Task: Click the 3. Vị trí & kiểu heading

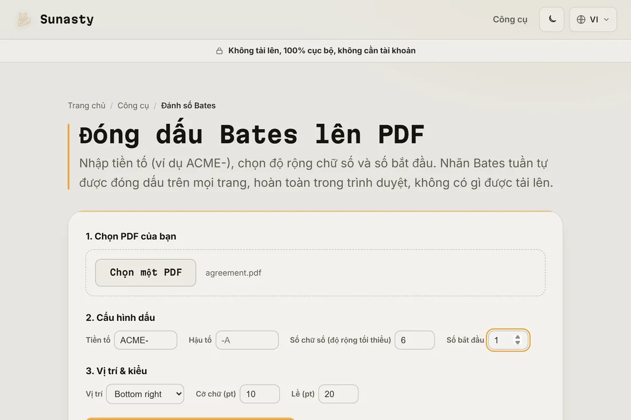Action: (x=116, y=371)
